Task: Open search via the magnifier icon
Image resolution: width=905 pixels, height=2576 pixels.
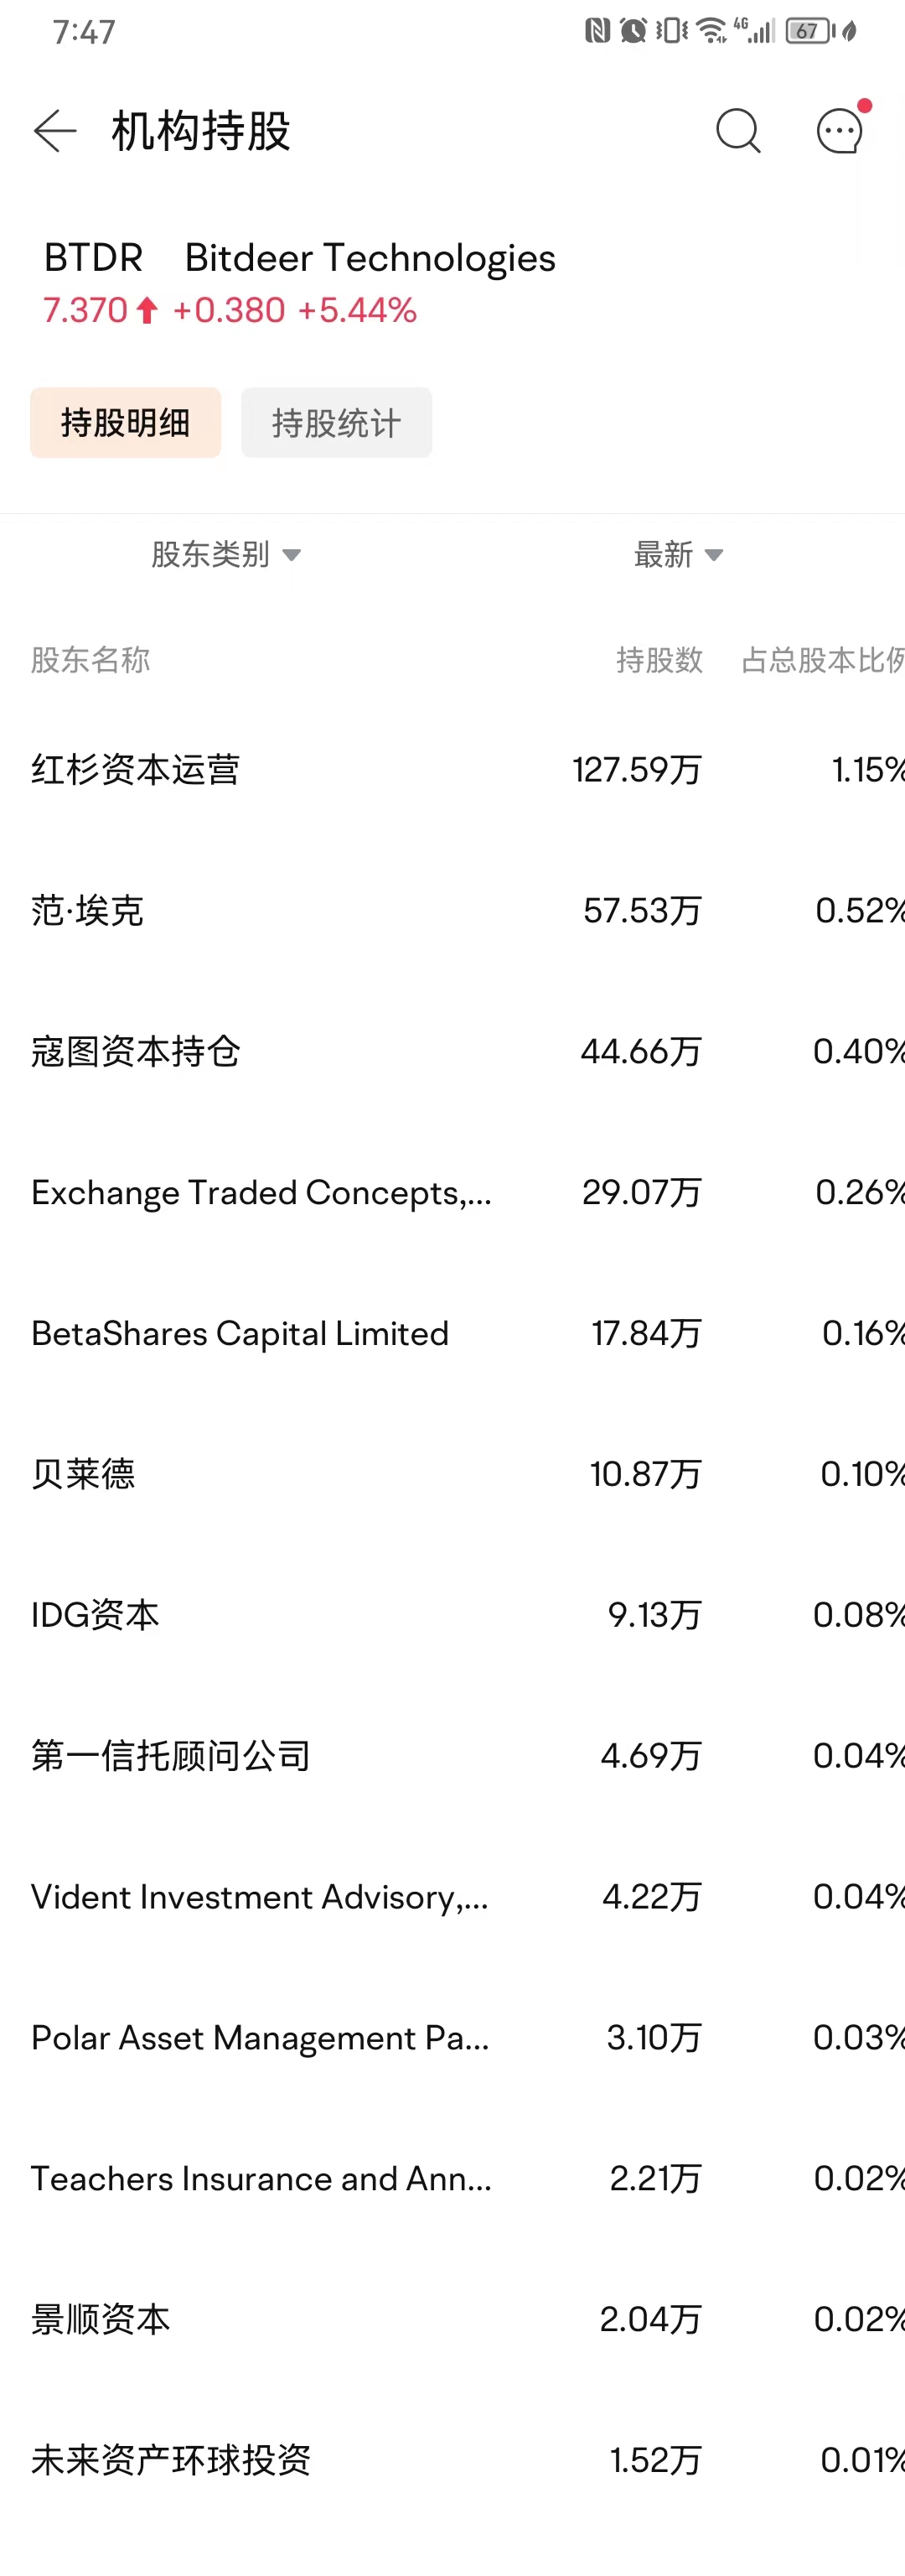Action: [737, 131]
